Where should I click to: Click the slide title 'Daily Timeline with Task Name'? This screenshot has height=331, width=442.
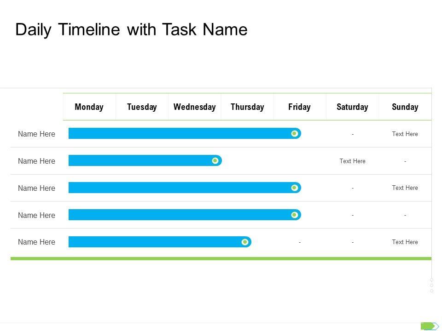click(x=131, y=29)
